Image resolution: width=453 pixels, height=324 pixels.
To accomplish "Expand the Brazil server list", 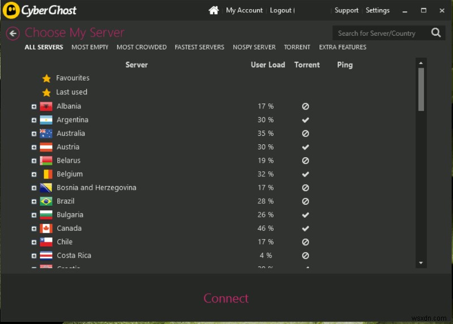I will (x=34, y=201).
